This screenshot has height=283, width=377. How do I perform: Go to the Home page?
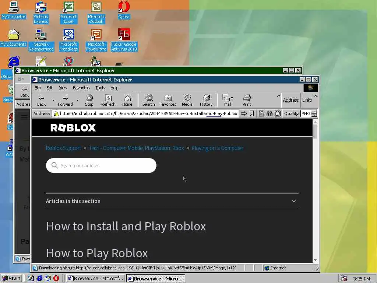[x=127, y=100]
